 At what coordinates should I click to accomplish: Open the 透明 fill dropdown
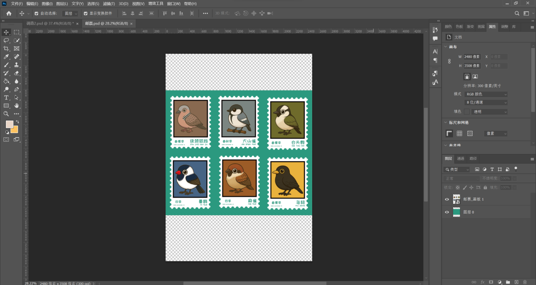point(489,112)
